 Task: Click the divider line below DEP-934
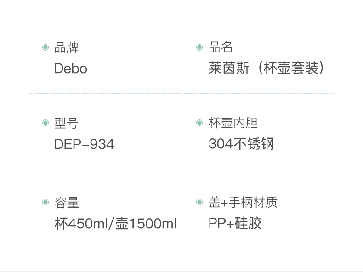click(x=181, y=172)
